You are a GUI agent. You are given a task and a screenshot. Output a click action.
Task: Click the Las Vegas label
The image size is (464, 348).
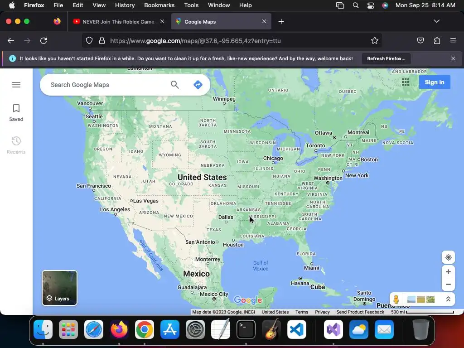click(x=145, y=201)
